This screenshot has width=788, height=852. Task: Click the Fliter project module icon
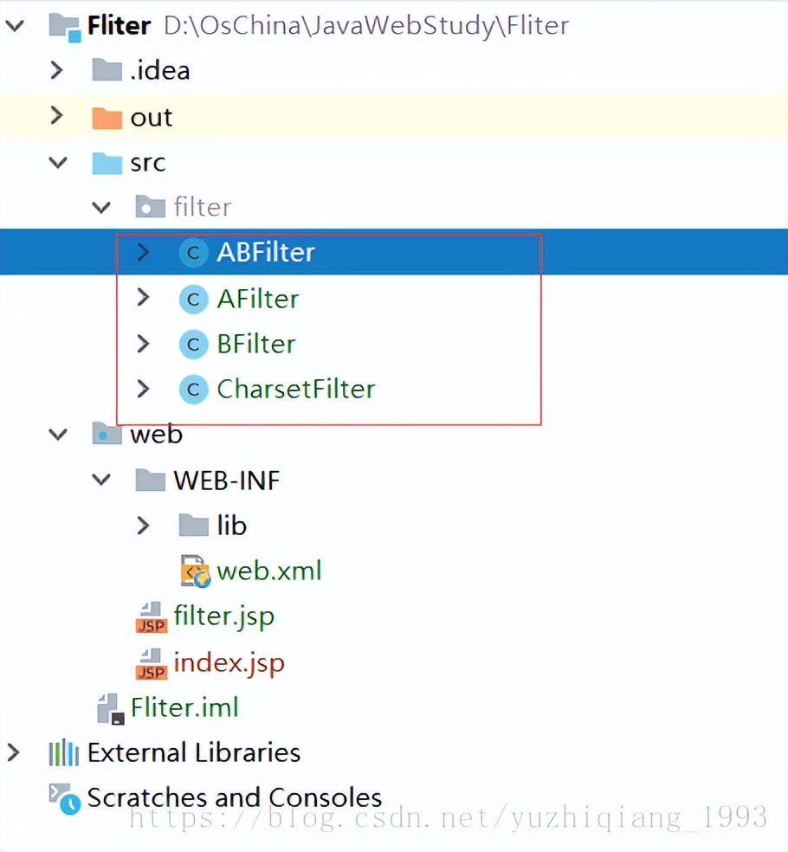point(65,27)
